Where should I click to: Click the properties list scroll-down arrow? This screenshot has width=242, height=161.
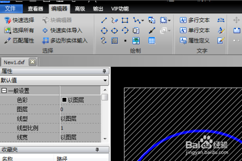pyautogui.click(x=105, y=139)
